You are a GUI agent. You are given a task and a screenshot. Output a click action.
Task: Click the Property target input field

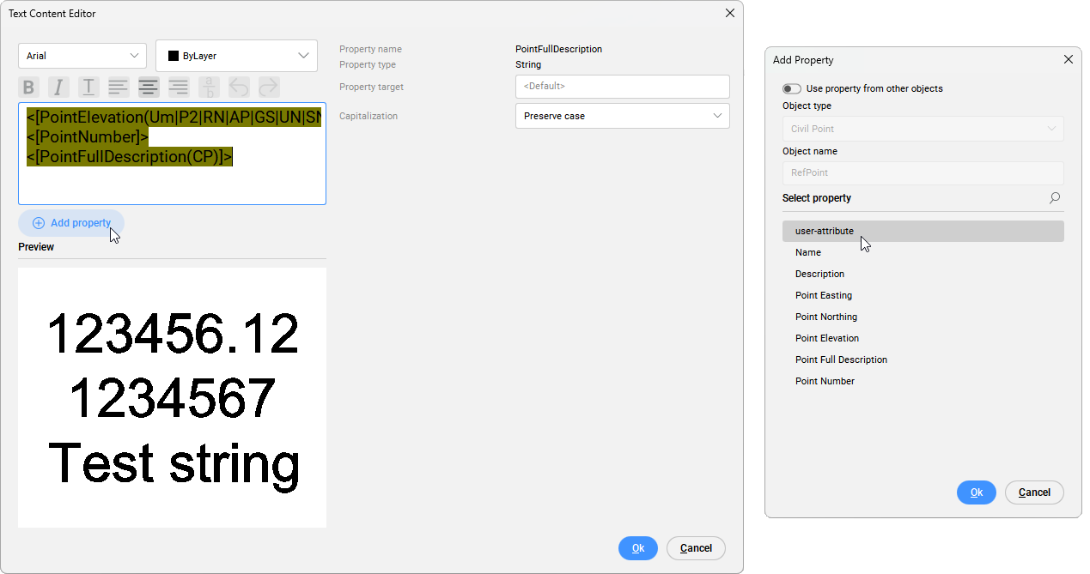click(x=622, y=87)
